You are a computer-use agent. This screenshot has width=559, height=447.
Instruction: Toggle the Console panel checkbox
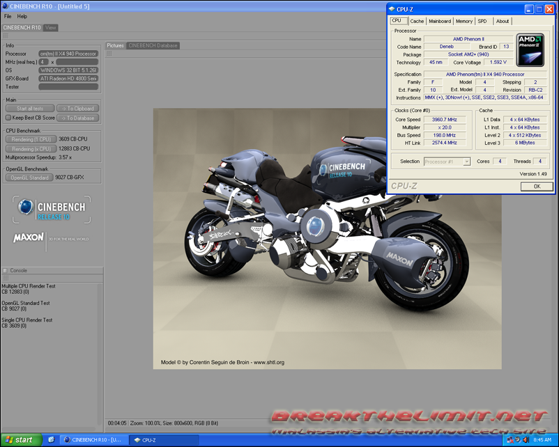tap(5, 270)
